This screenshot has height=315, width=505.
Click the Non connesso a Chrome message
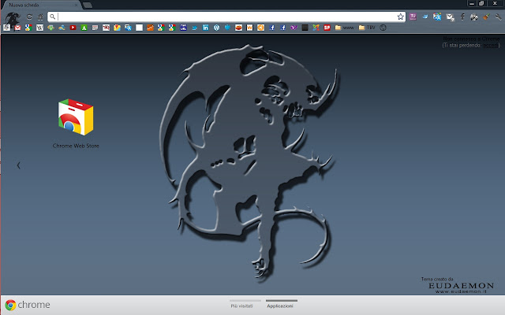click(x=471, y=39)
